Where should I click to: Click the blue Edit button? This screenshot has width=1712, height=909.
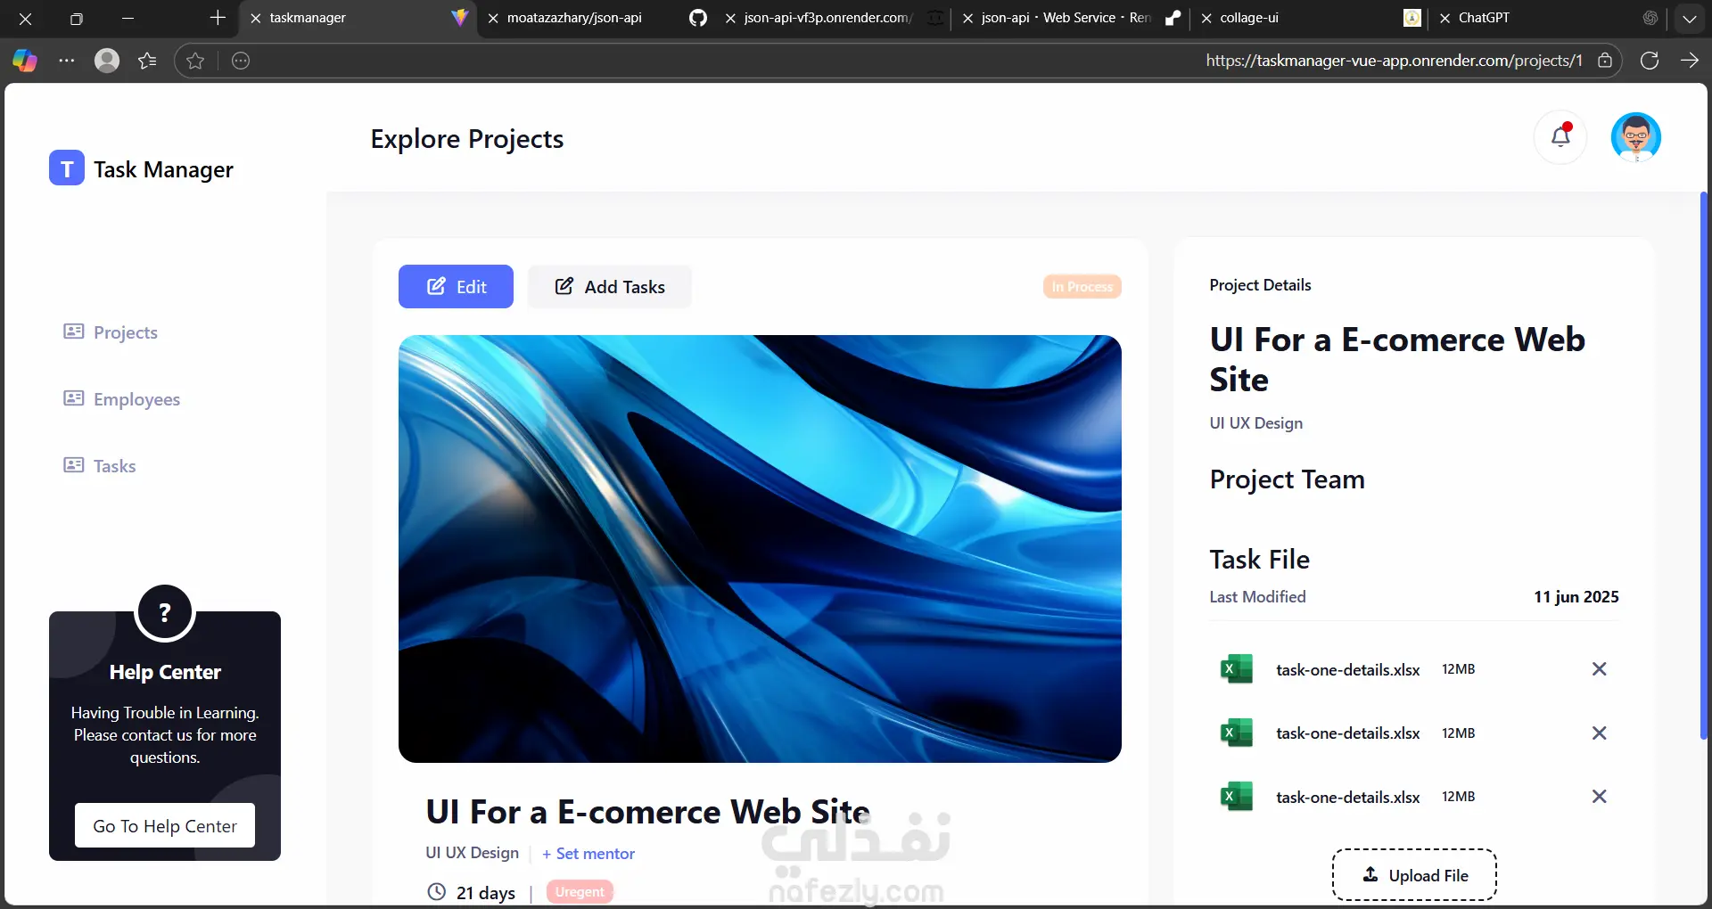tap(456, 287)
